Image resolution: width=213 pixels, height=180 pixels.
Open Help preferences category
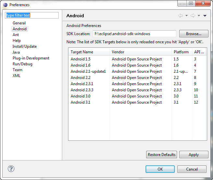click(x=17, y=41)
